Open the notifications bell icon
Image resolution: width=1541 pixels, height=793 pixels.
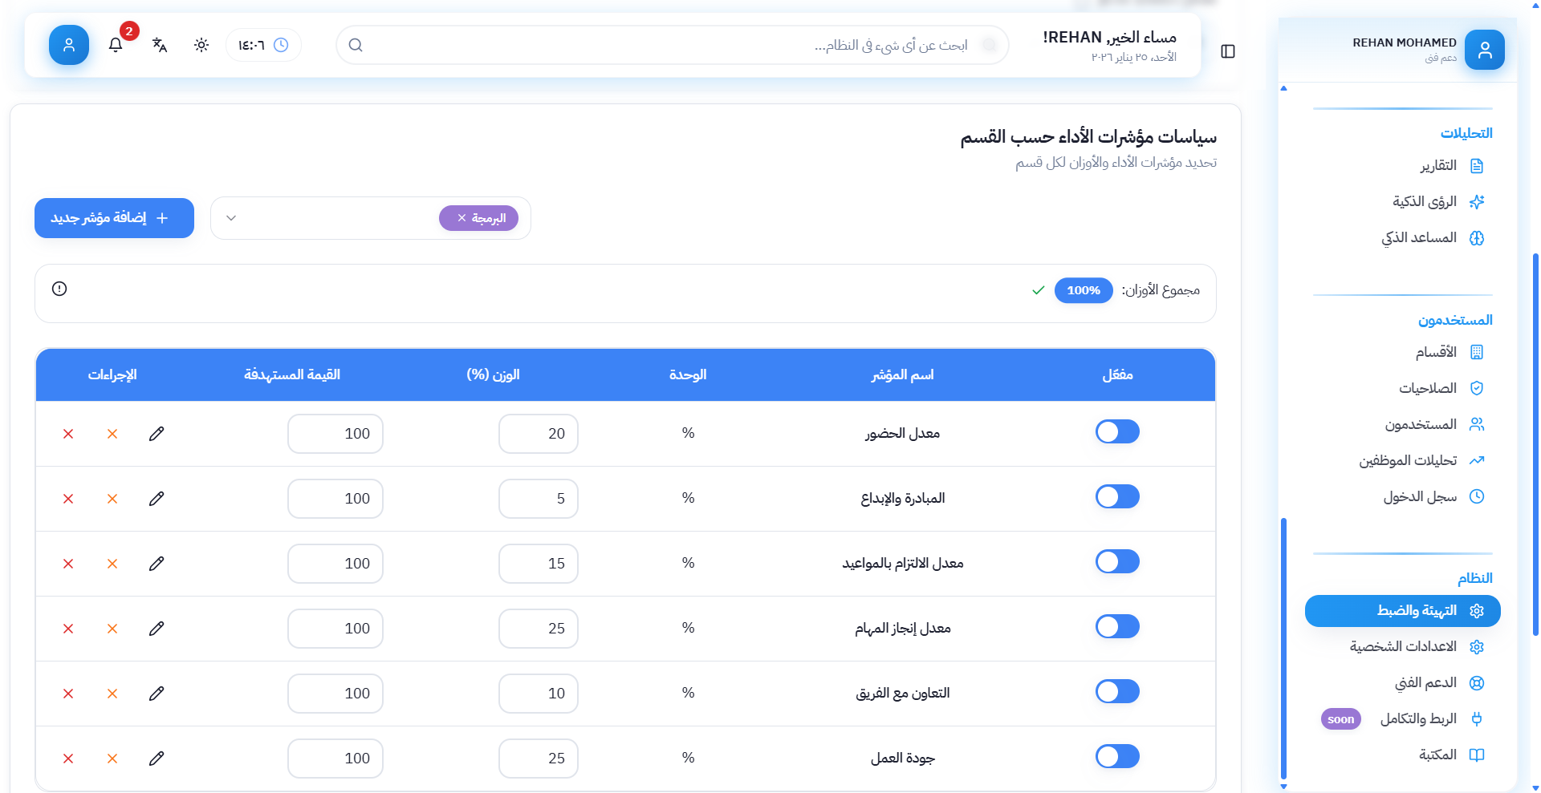[116, 45]
